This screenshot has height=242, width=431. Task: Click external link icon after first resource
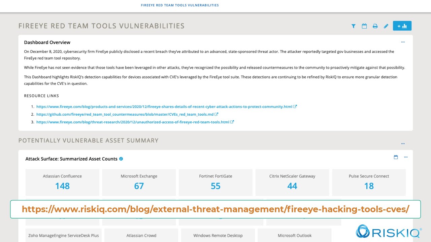pyautogui.click(x=295, y=107)
